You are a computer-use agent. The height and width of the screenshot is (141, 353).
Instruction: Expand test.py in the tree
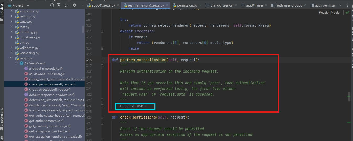(x=12, y=27)
